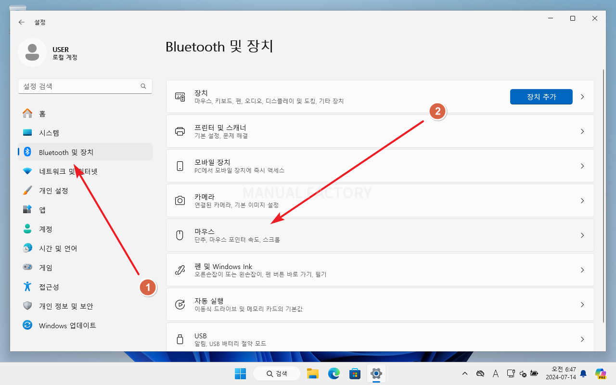Click the 개인 정보 및 보안 shield icon
616x385 pixels.
tap(27, 306)
